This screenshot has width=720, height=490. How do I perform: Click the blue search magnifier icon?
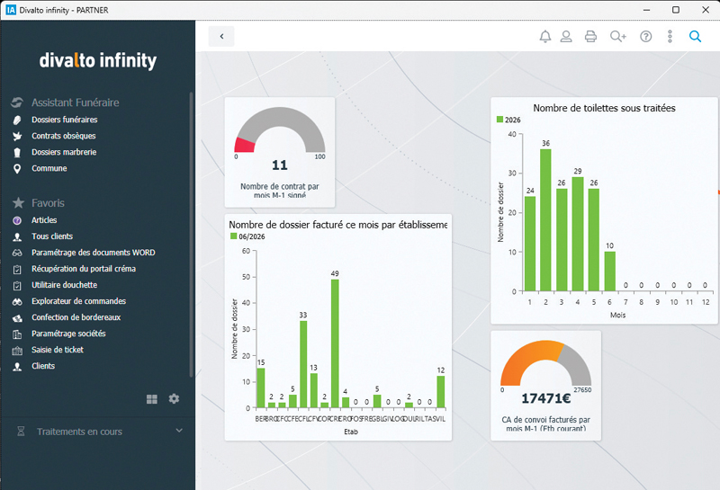pos(695,36)
